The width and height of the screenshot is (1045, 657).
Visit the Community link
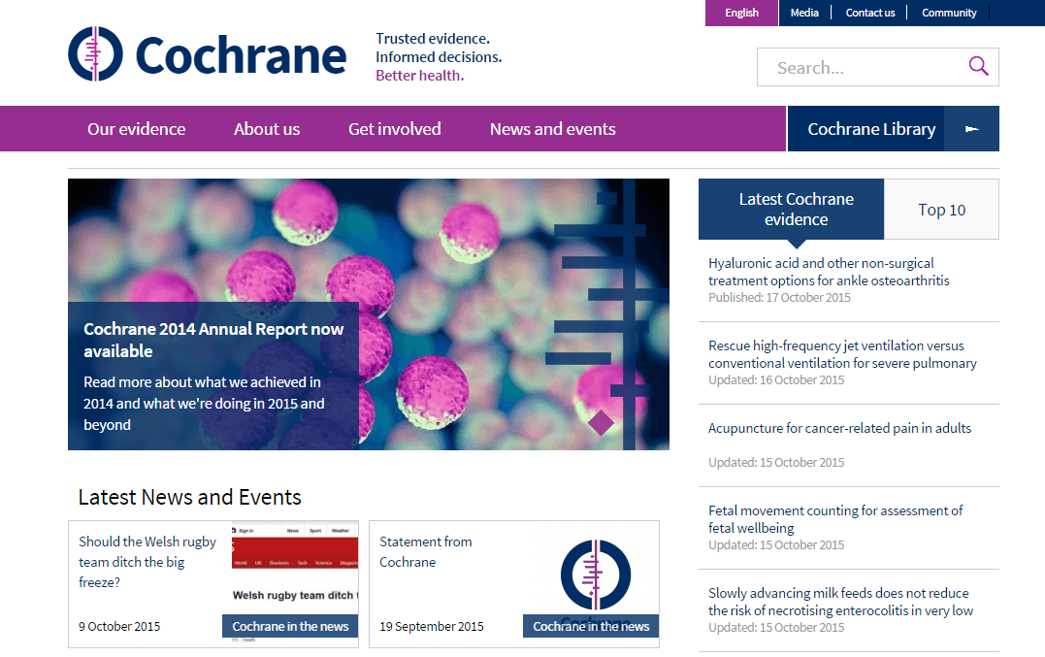(x=949, y=13)
